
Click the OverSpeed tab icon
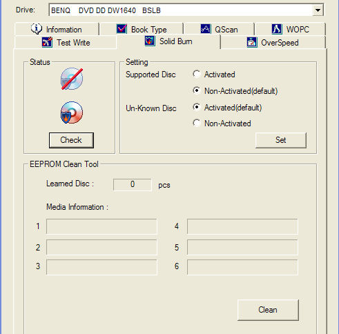click(x=252, y=42)
